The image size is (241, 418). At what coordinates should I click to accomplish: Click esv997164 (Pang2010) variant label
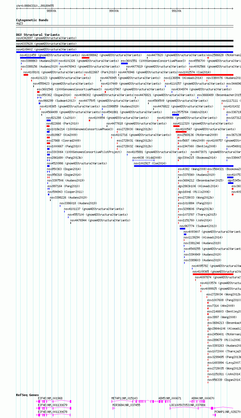click(64, 186)
